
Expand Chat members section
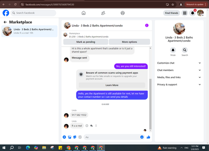[x=179, y=70]
